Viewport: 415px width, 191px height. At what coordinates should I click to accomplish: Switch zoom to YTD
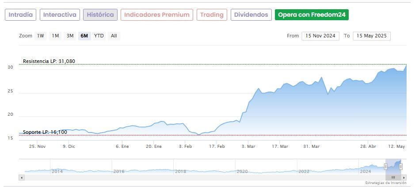99,36
